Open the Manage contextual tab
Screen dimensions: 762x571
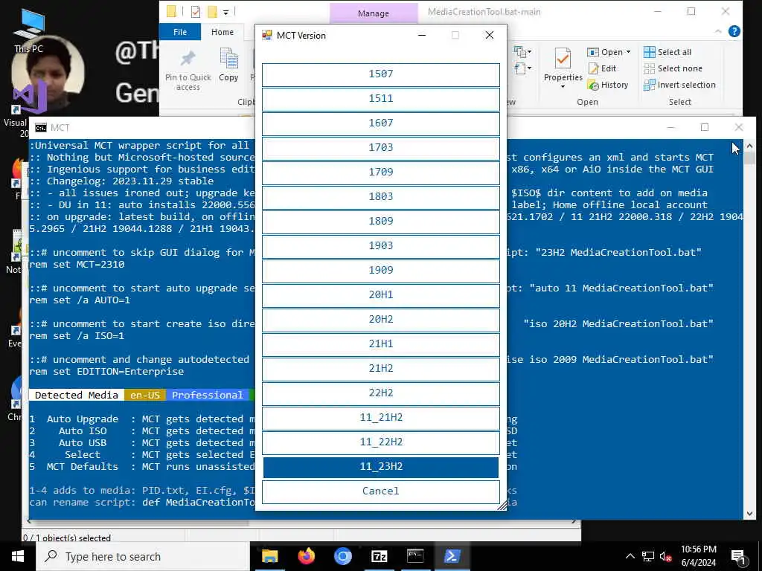coord(374,13)
